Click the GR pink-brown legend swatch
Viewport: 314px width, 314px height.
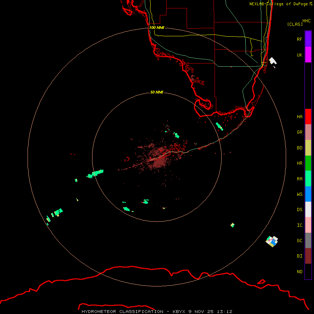click(x=308, y=132)
